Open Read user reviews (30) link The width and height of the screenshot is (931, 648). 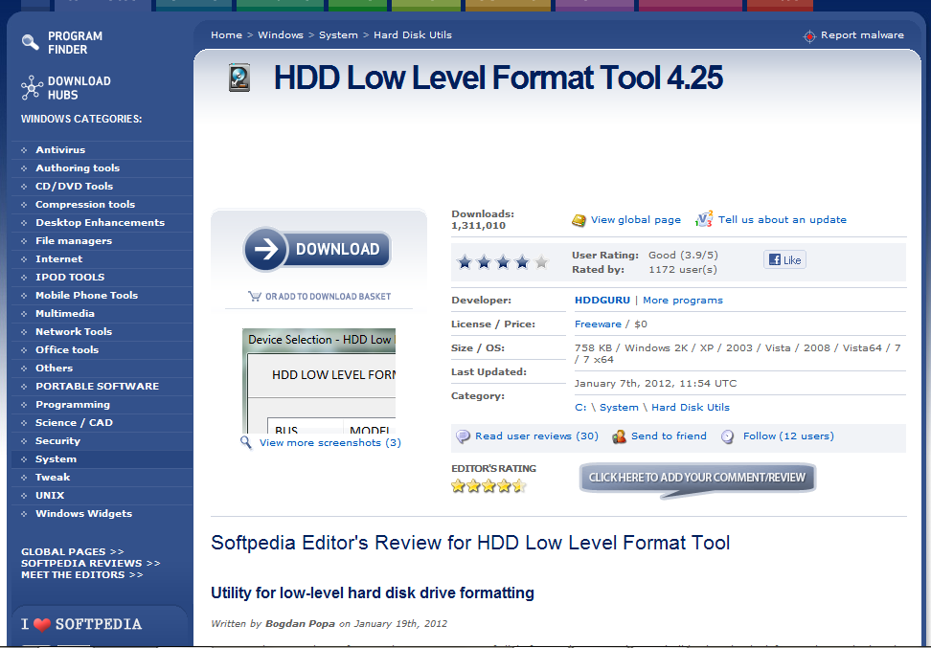pos(536,436)
